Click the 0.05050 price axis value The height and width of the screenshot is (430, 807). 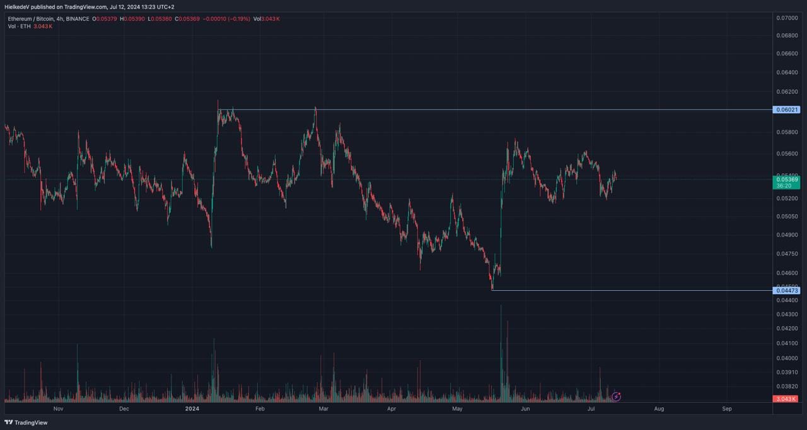(787, 217)
